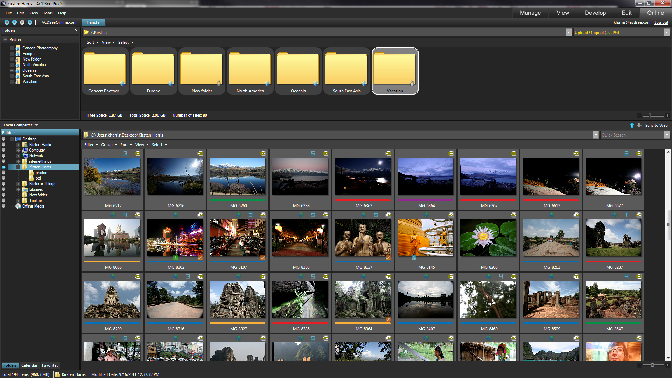
Task: Click the Edit menu in menu bar
Action: pos(20,13)
